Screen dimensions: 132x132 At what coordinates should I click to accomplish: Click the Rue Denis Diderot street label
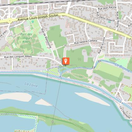106,17
